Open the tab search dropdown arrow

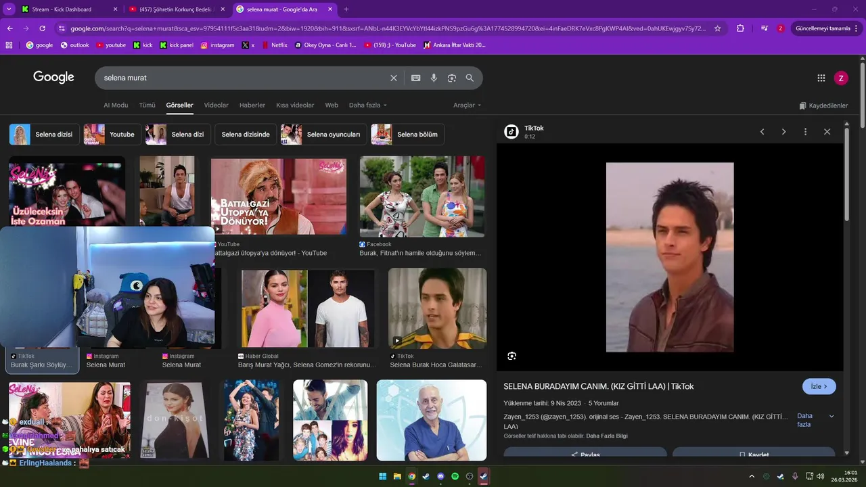pyautogui.click(x=9, y=9)
